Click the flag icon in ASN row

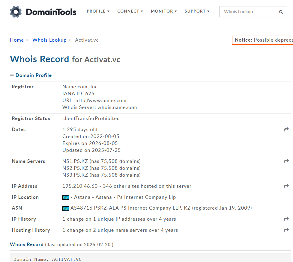click(66, 208)
